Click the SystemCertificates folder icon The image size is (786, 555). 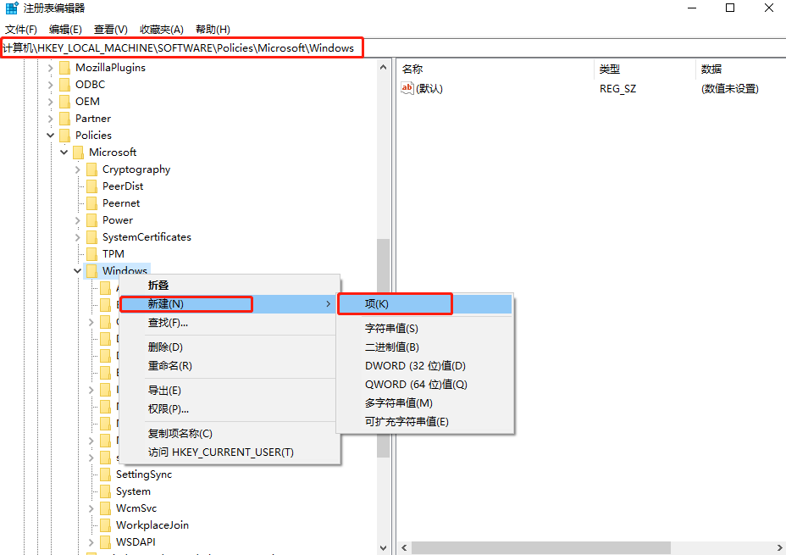[x=91, y=236]
